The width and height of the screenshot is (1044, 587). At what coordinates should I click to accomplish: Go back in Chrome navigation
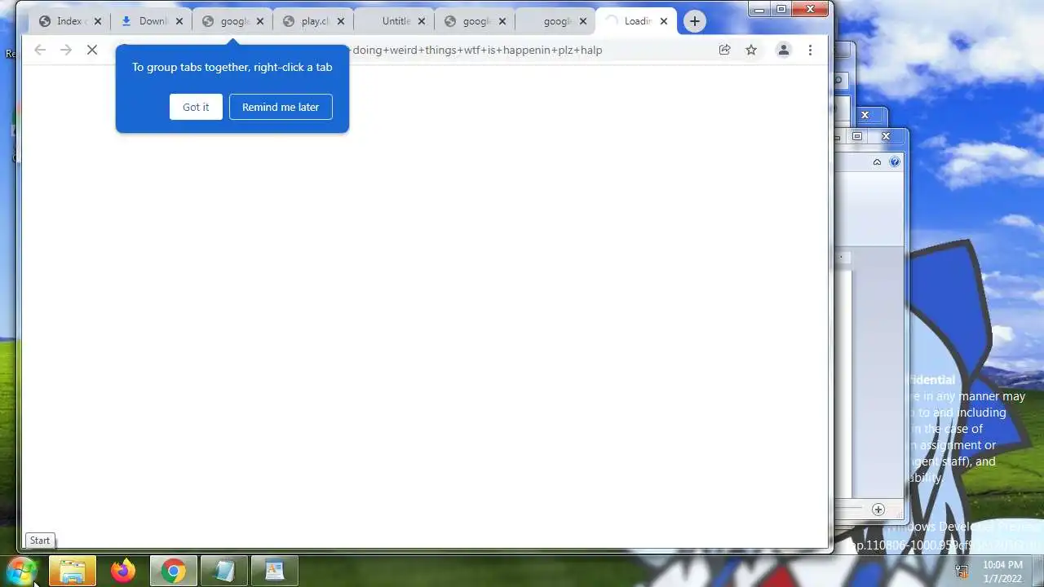pos(40,50)
